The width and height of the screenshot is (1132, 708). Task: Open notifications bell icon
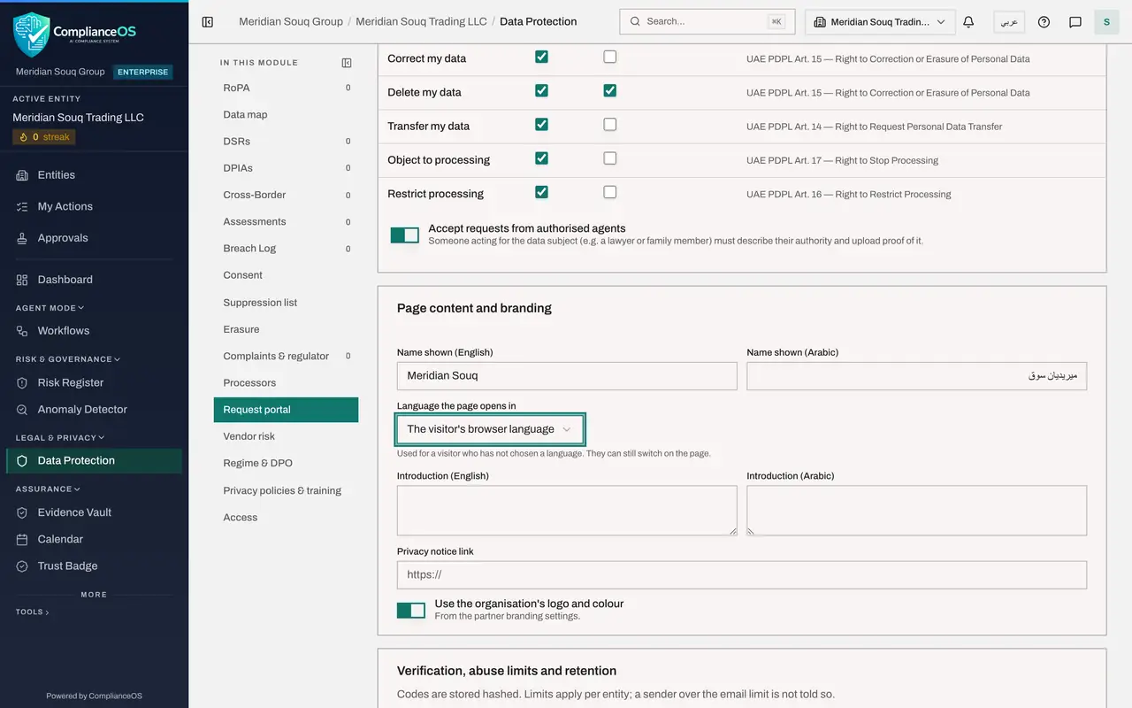tap(968, 22)
